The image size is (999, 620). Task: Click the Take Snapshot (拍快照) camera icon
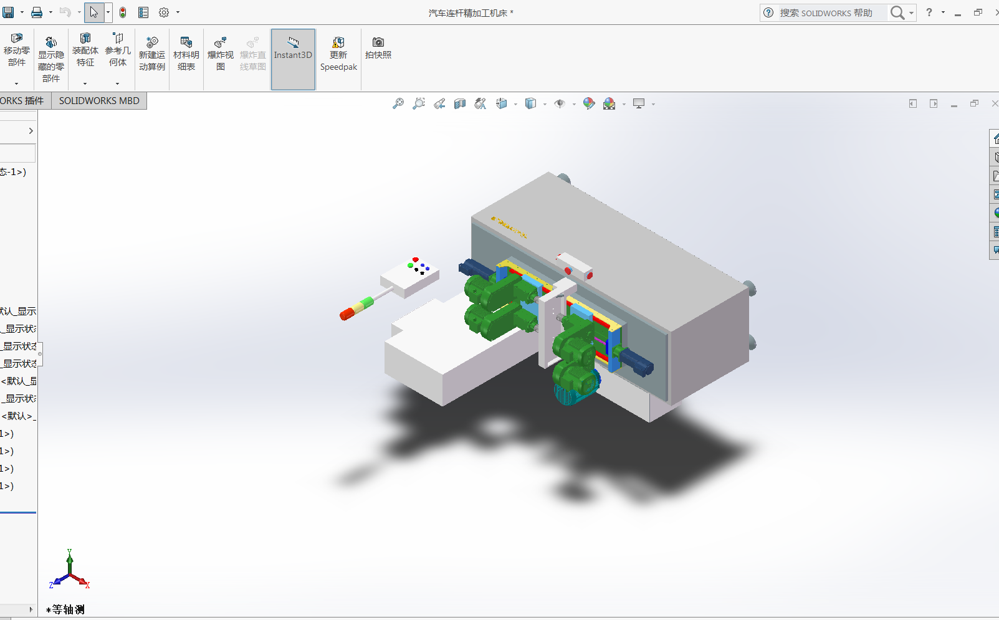tap(378, 48)
